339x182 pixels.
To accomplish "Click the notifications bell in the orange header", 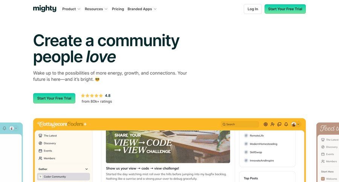I will [286, 124].
